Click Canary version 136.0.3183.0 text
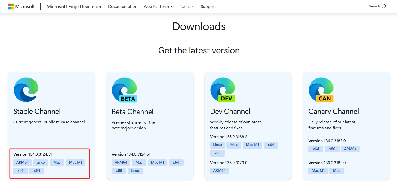This screenshot has width=397, height=185. [327, 141]
